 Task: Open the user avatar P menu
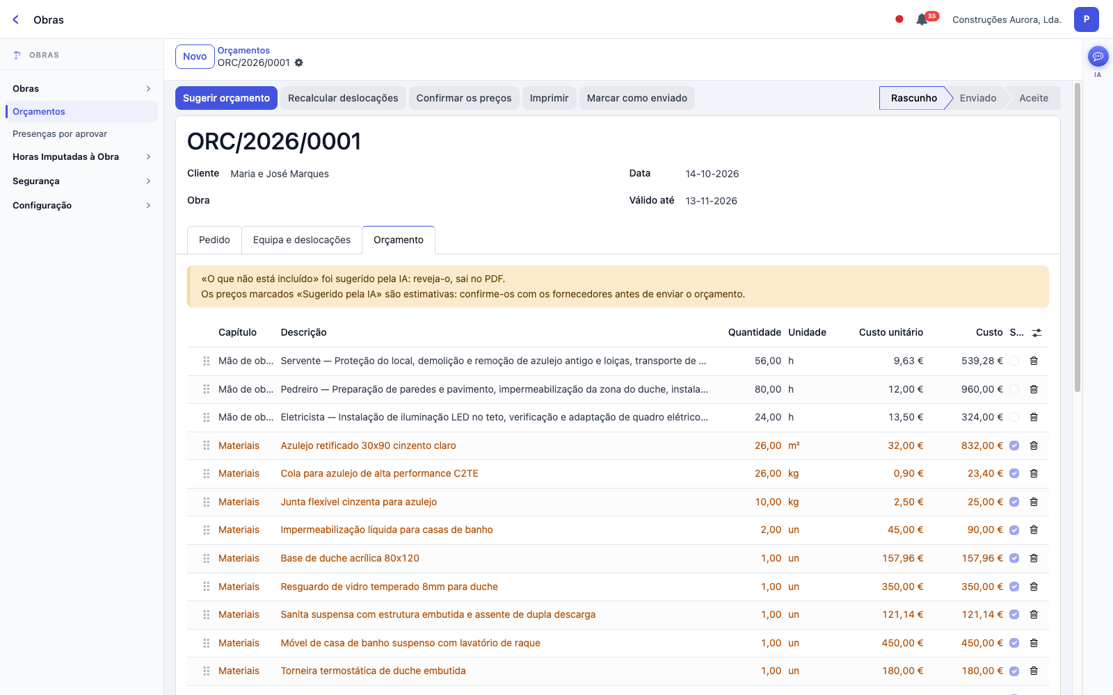point(1086,19)
